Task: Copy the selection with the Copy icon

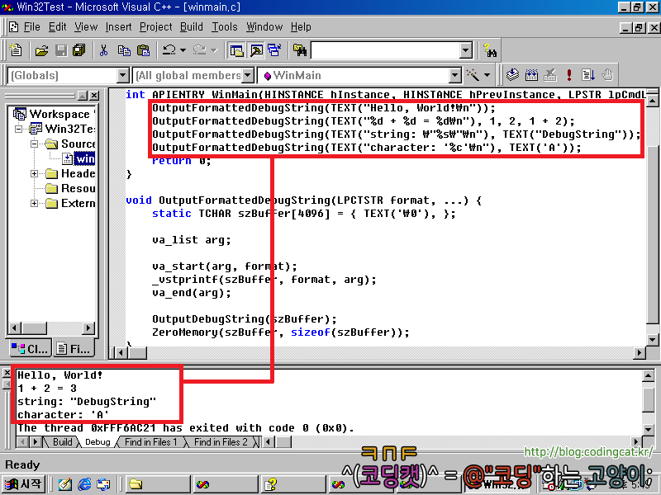Action: pos(125,49)
